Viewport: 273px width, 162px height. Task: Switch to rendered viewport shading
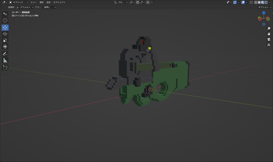266,2
